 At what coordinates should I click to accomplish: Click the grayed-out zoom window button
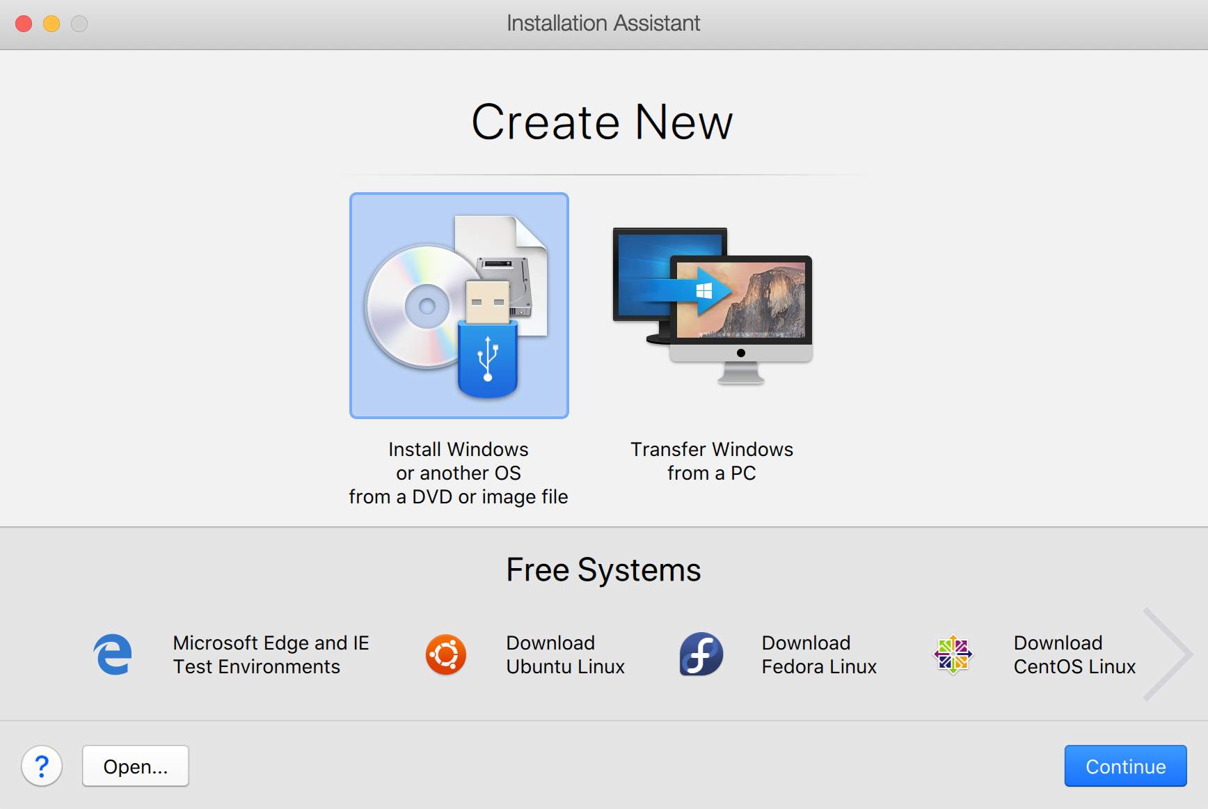tap(79, 24)
